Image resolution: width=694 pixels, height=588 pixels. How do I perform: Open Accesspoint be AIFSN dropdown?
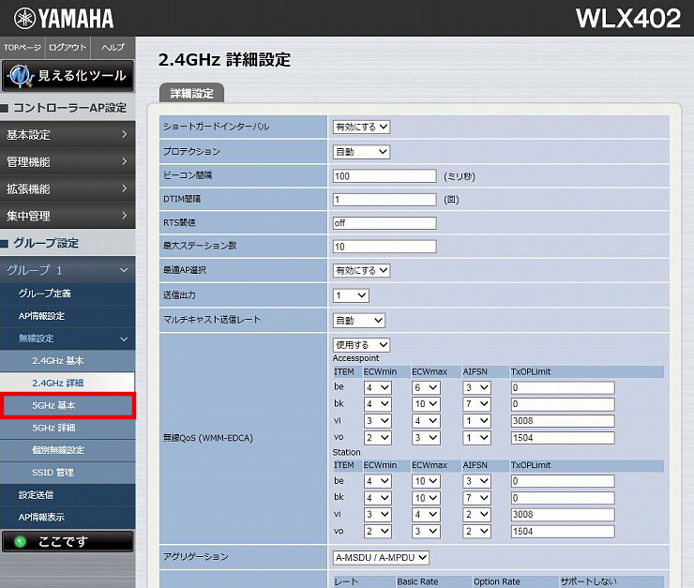(476, 388)
